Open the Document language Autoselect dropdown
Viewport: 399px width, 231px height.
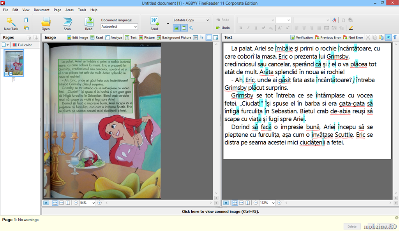(119, 27)
